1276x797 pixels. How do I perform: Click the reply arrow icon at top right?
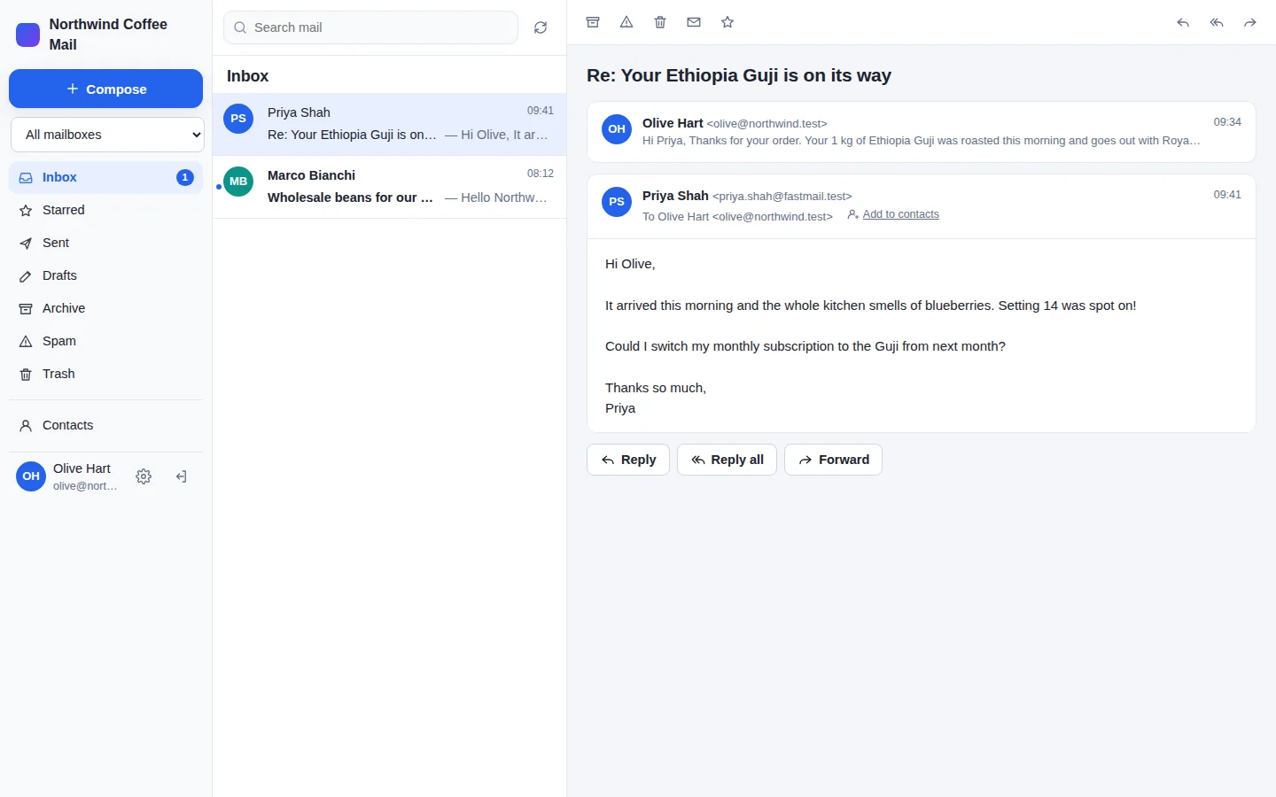point(1183,22)
